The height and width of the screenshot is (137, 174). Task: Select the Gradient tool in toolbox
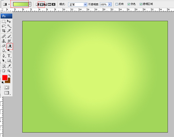pos(9,46)
